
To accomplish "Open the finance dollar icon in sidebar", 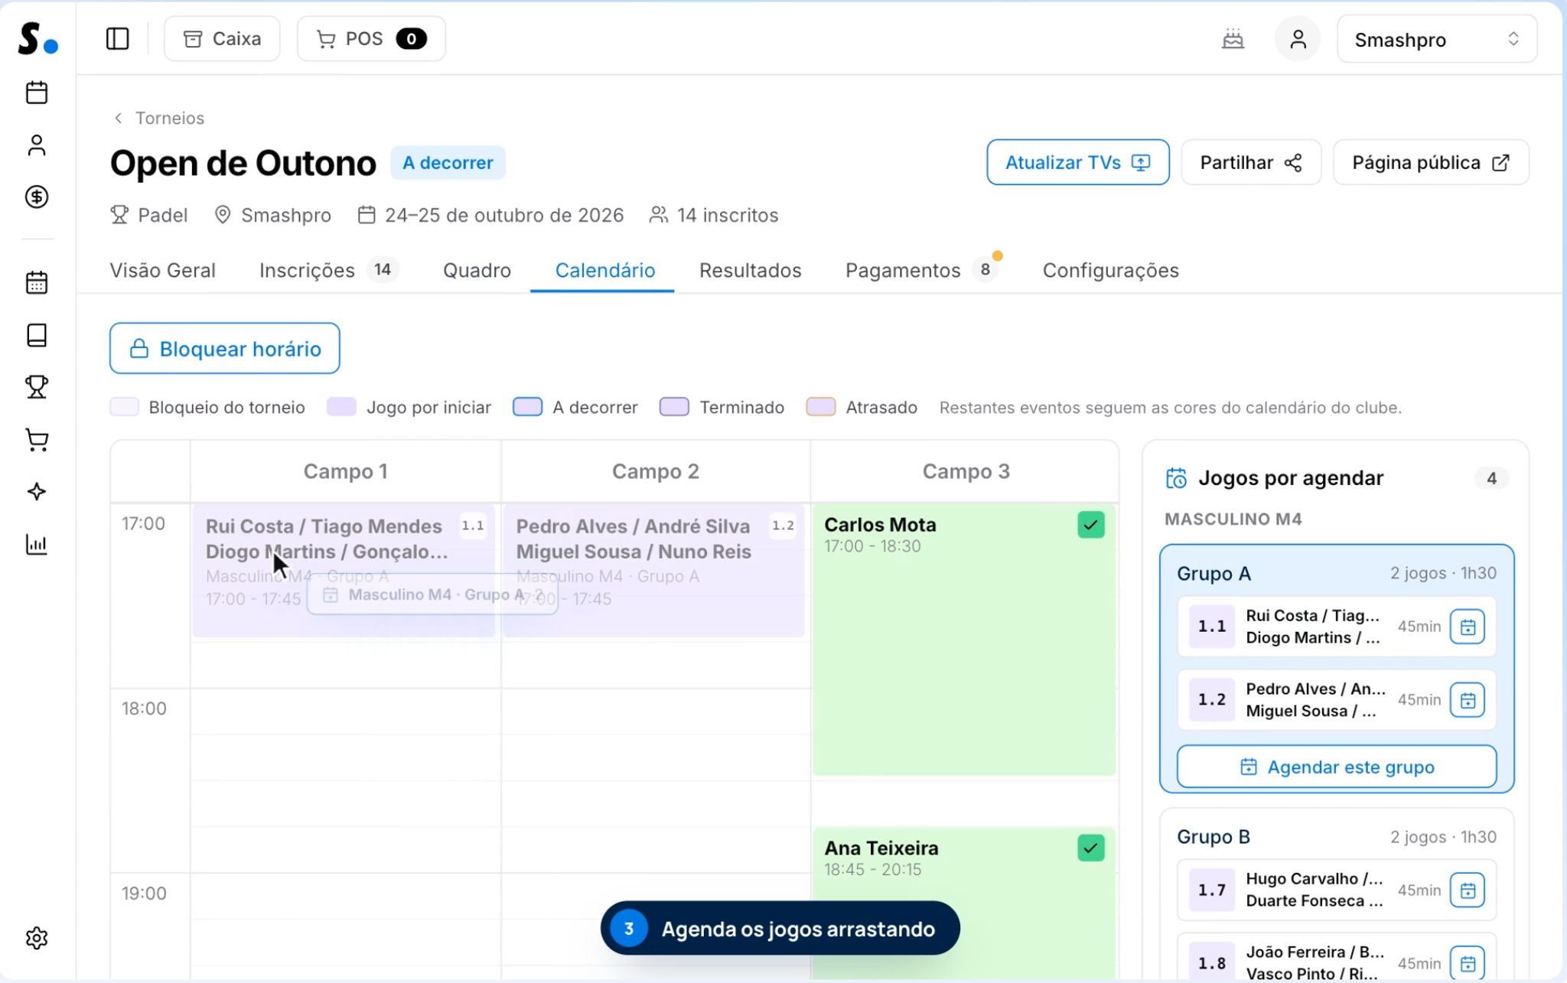I will [x=37, y=197].
